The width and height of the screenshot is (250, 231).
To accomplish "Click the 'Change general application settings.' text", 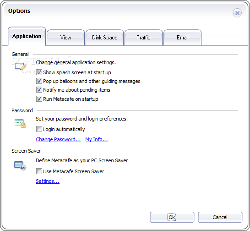I will pyautogui.click(x=76, y=62).
